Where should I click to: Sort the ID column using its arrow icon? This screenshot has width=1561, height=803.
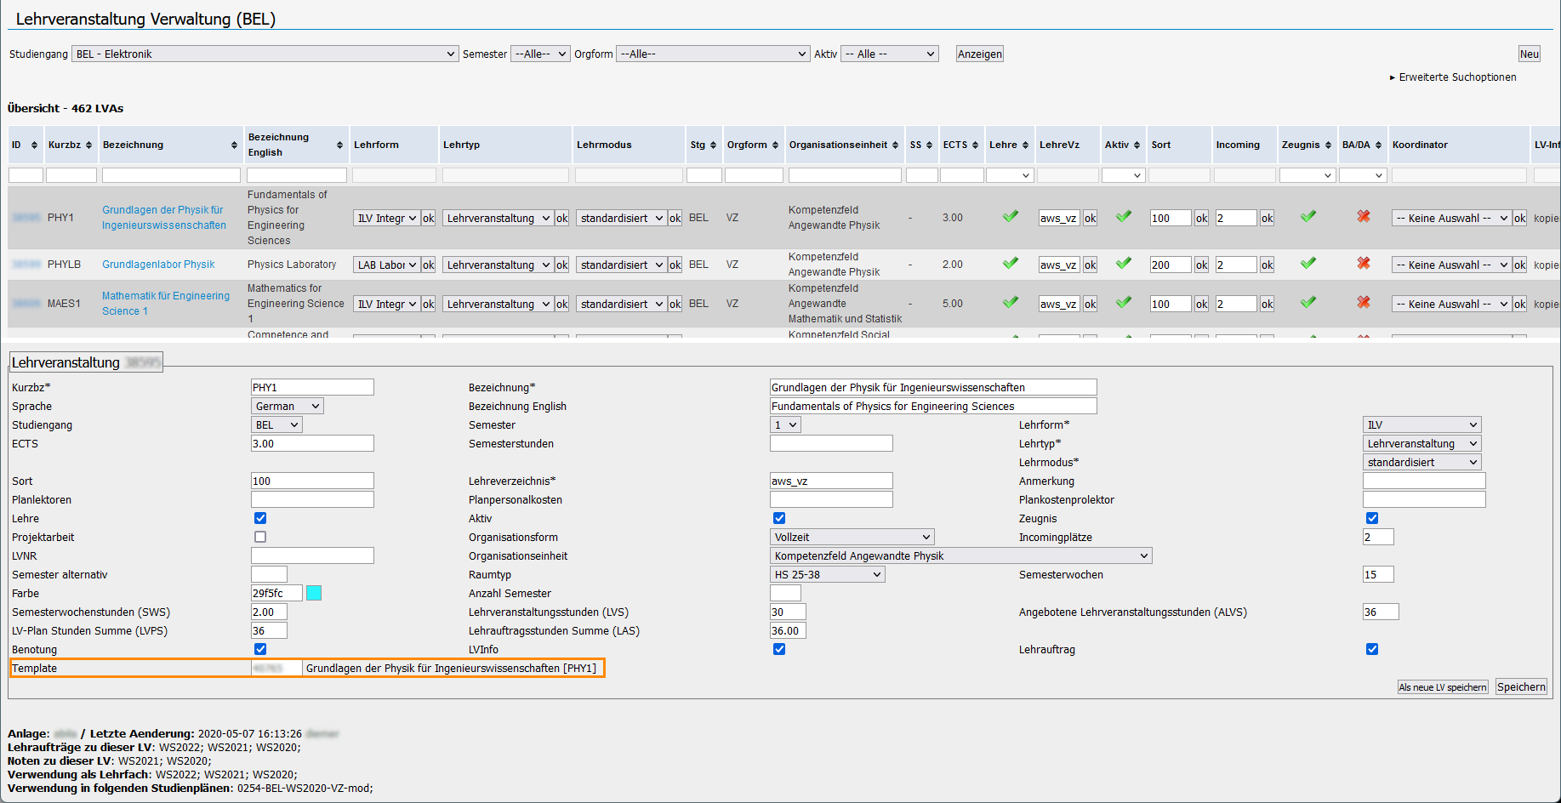click(x=35, y=145)
